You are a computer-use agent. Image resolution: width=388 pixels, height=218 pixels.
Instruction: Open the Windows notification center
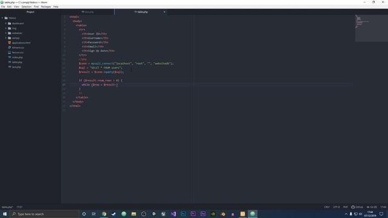click(381, 214)
